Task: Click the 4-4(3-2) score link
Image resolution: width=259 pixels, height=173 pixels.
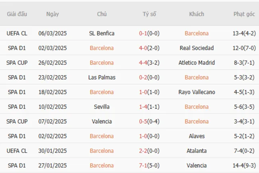Action: tap(149, 63)
